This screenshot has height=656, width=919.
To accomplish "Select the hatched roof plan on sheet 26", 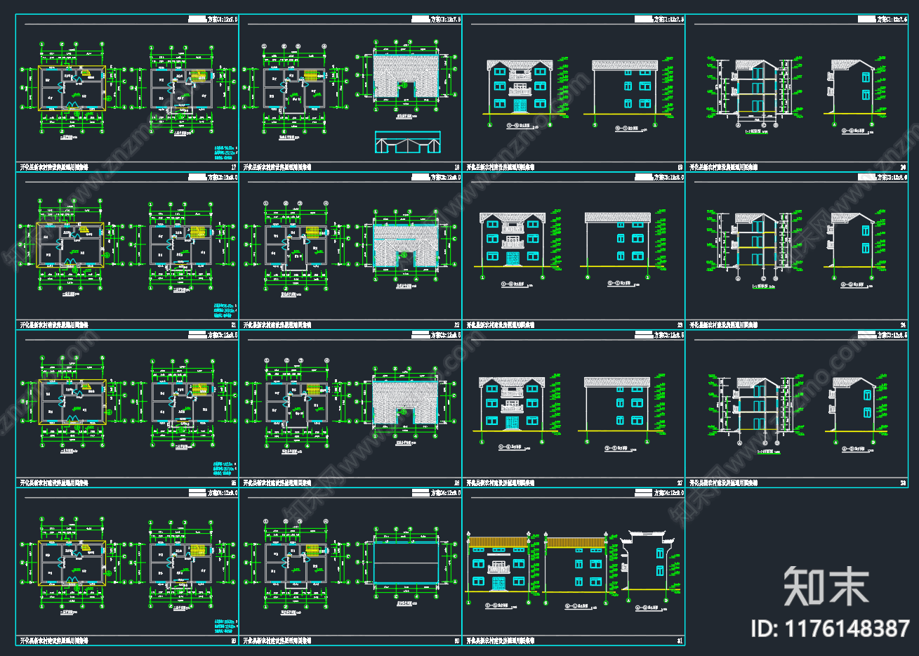I will click(x=404, y=403).
